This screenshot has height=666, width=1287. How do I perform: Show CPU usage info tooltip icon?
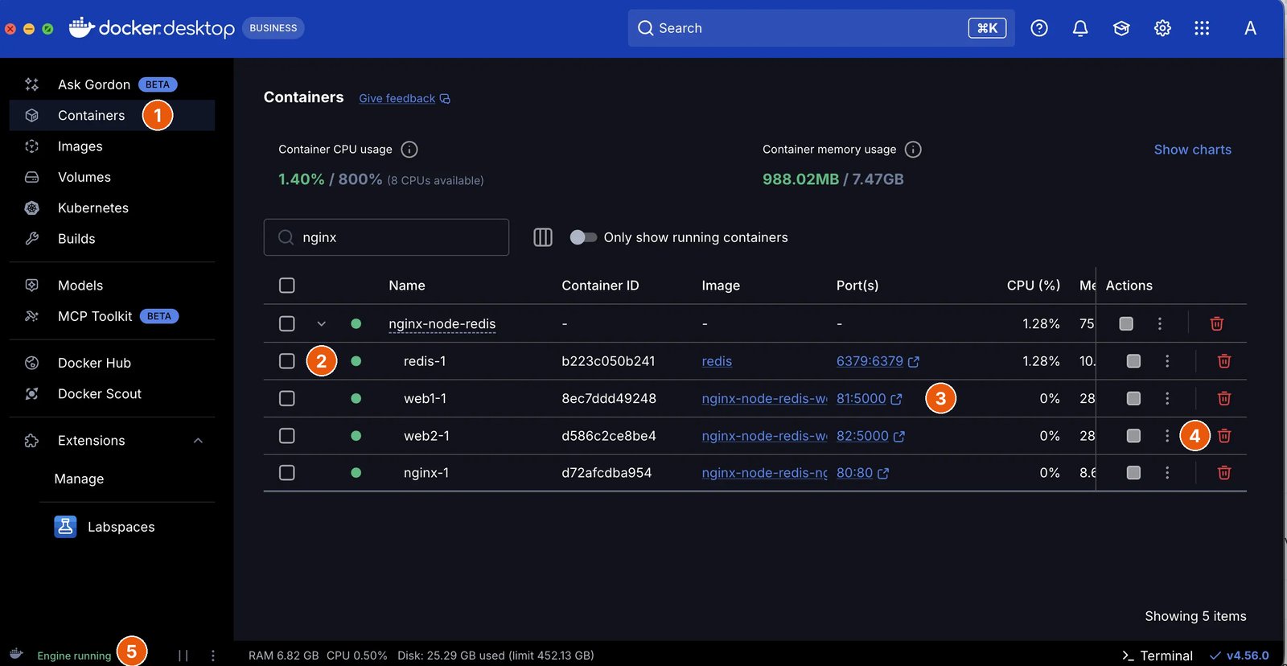point(409,150)
